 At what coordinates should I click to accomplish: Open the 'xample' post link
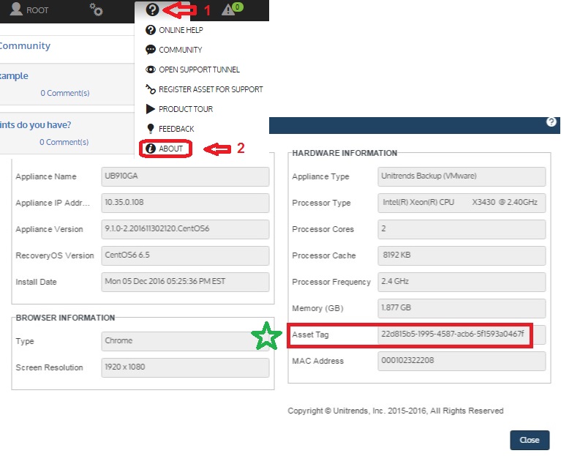14,76
